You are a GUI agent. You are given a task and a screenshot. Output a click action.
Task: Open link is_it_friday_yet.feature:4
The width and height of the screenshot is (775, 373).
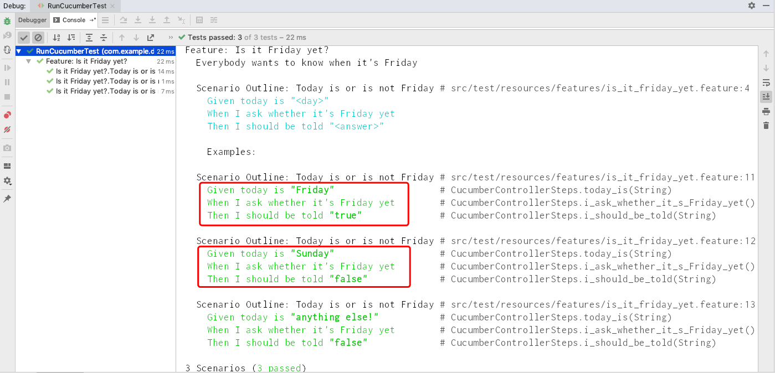(600, 88)
